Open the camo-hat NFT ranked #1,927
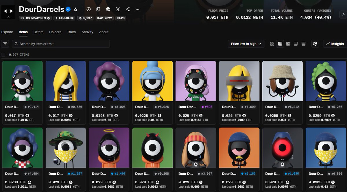This screenshot has width=347, height=192. [x=66, y=148]
